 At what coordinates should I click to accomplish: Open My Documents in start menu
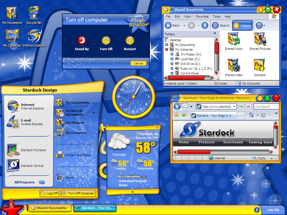73,102
